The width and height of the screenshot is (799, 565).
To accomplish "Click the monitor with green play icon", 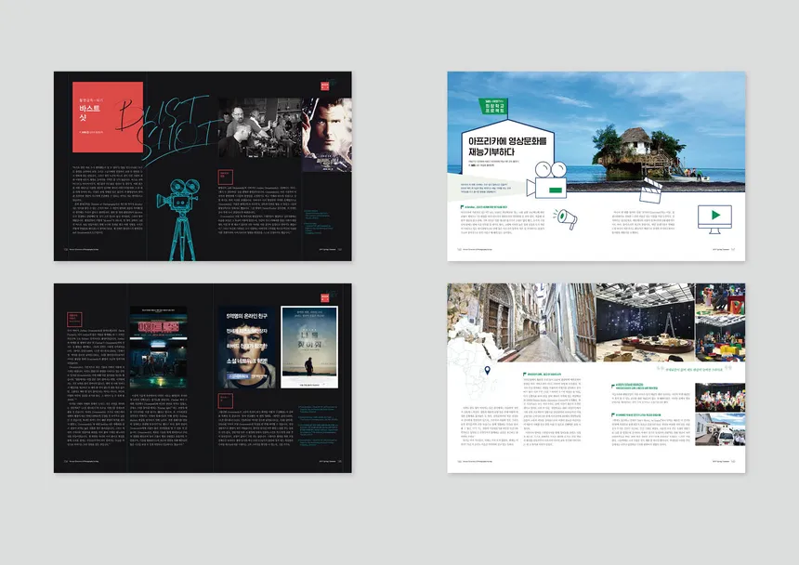I will (714, 219).
